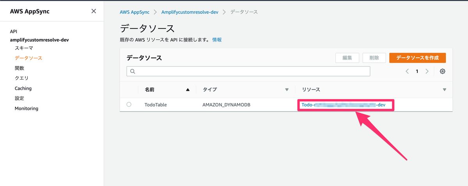Close the AWS AppSync sidebar panel
This screenshot has height=186, width=468.
(x=94, y=11)
